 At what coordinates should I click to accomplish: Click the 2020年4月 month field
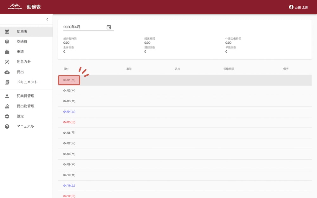pos(84,27)
